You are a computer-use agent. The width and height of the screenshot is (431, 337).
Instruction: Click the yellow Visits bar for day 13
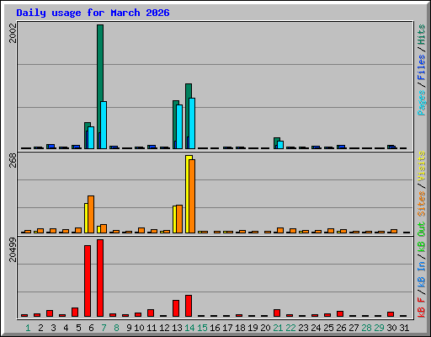pyautogui.click(x=174, y=219)
